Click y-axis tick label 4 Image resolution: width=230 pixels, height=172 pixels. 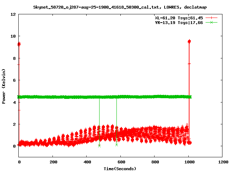tap(14, 102)
